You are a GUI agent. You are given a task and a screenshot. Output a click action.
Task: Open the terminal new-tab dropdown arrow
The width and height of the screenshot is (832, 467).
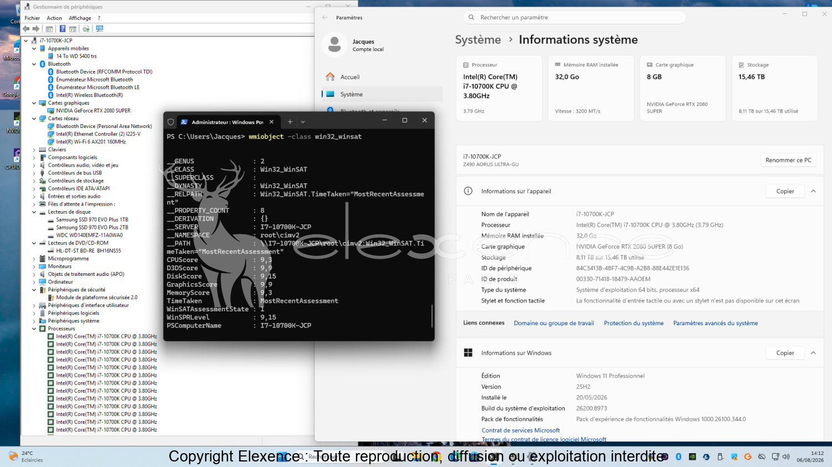coord(303,122)
